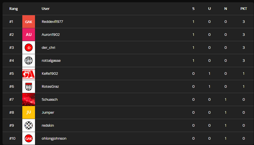Open Auron1902's pink AU avatar
Viewport: 254px width, 145px height.
click(x=29, y=35)
